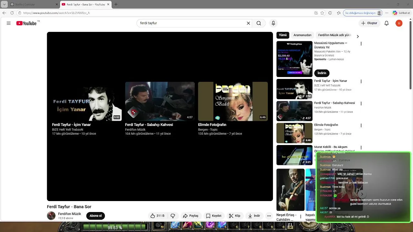Open the account avatar menu
Screen dimensions: 413x232
[399, 23]
